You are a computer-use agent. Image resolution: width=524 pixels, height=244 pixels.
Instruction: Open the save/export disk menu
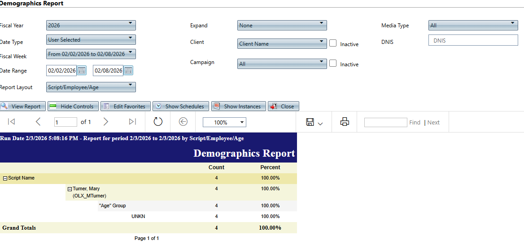pos(314,122)
